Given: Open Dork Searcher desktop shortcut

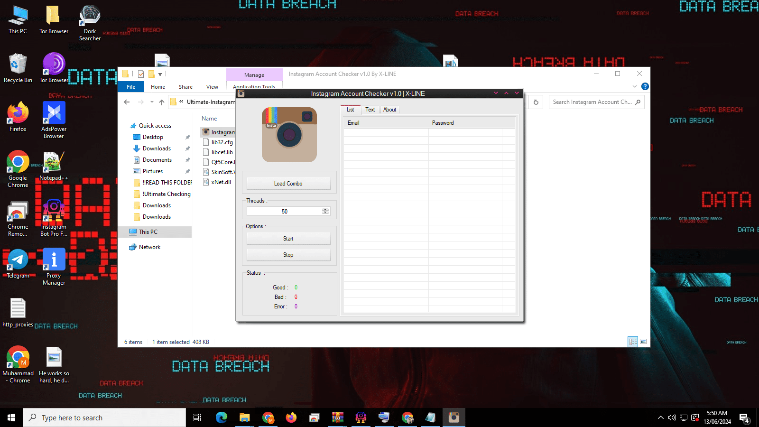Looking at the screenshot, I should [90, 23].
